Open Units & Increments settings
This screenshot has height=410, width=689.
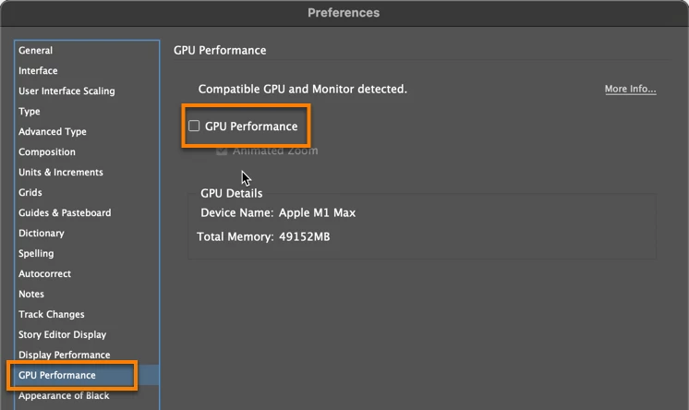(61, 173)
